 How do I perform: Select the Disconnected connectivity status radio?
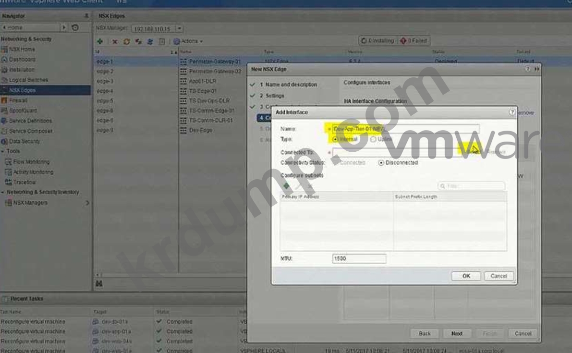pos(381,163)
